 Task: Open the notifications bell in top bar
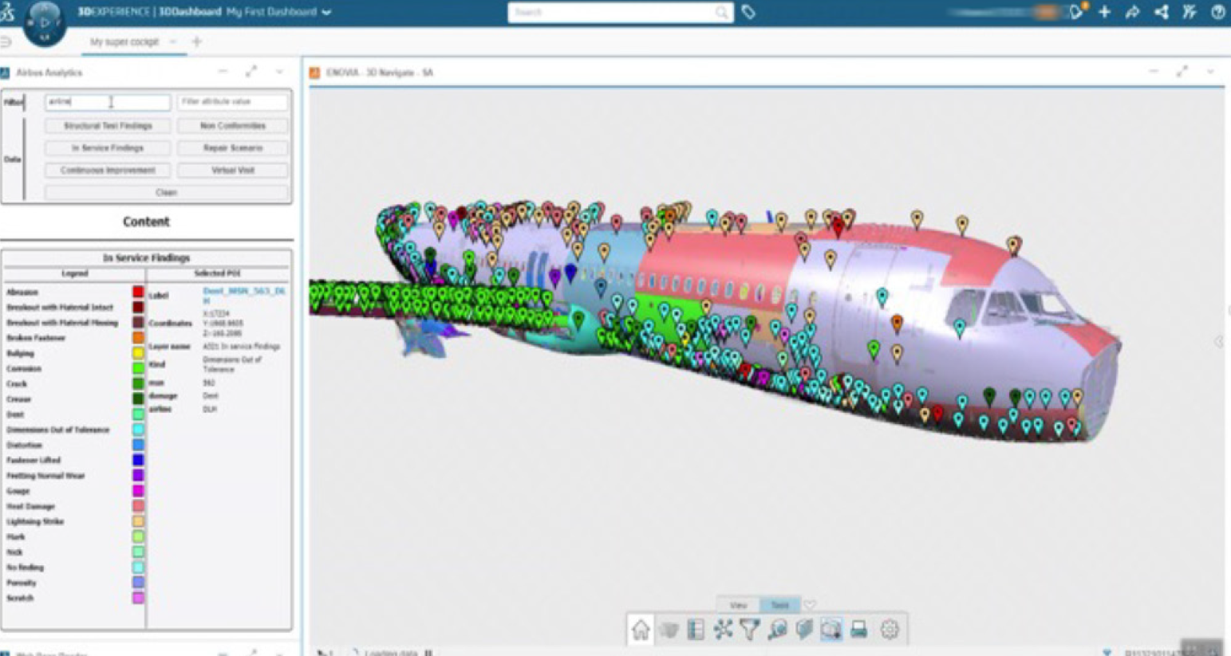click(x=1077, y=12)
